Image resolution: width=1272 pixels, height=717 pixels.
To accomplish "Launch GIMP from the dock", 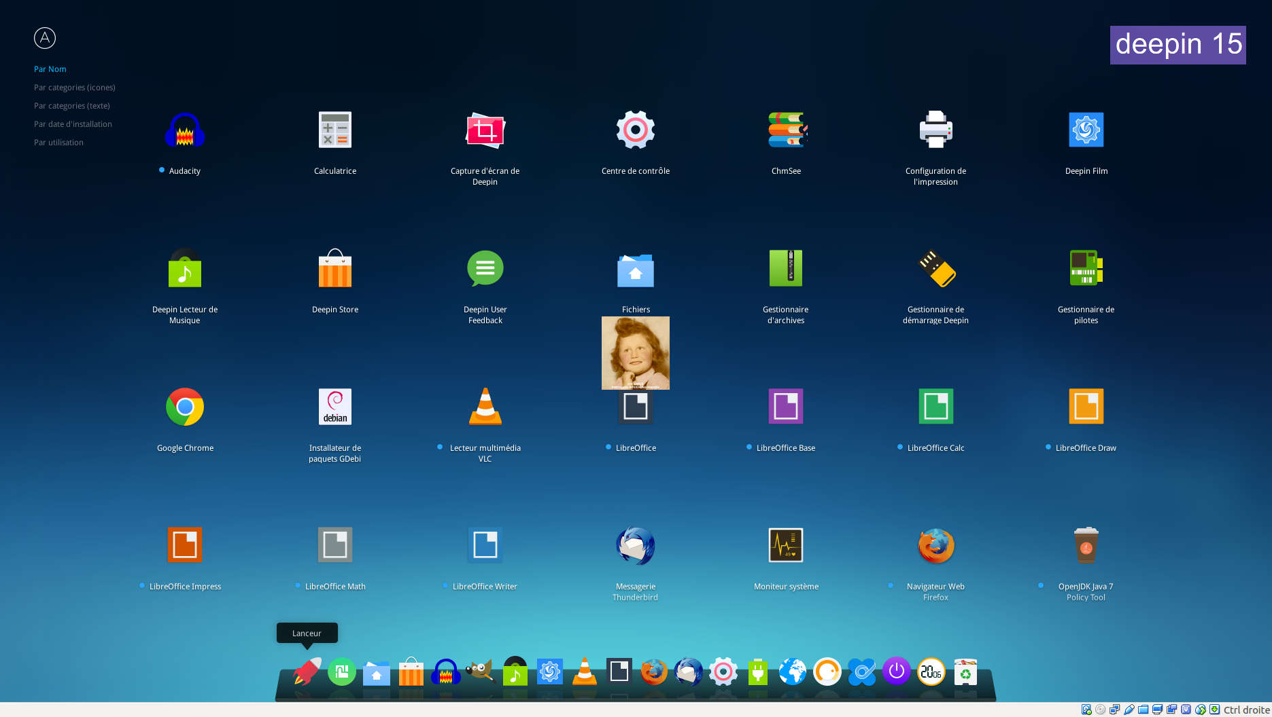I will coord(480,672).
